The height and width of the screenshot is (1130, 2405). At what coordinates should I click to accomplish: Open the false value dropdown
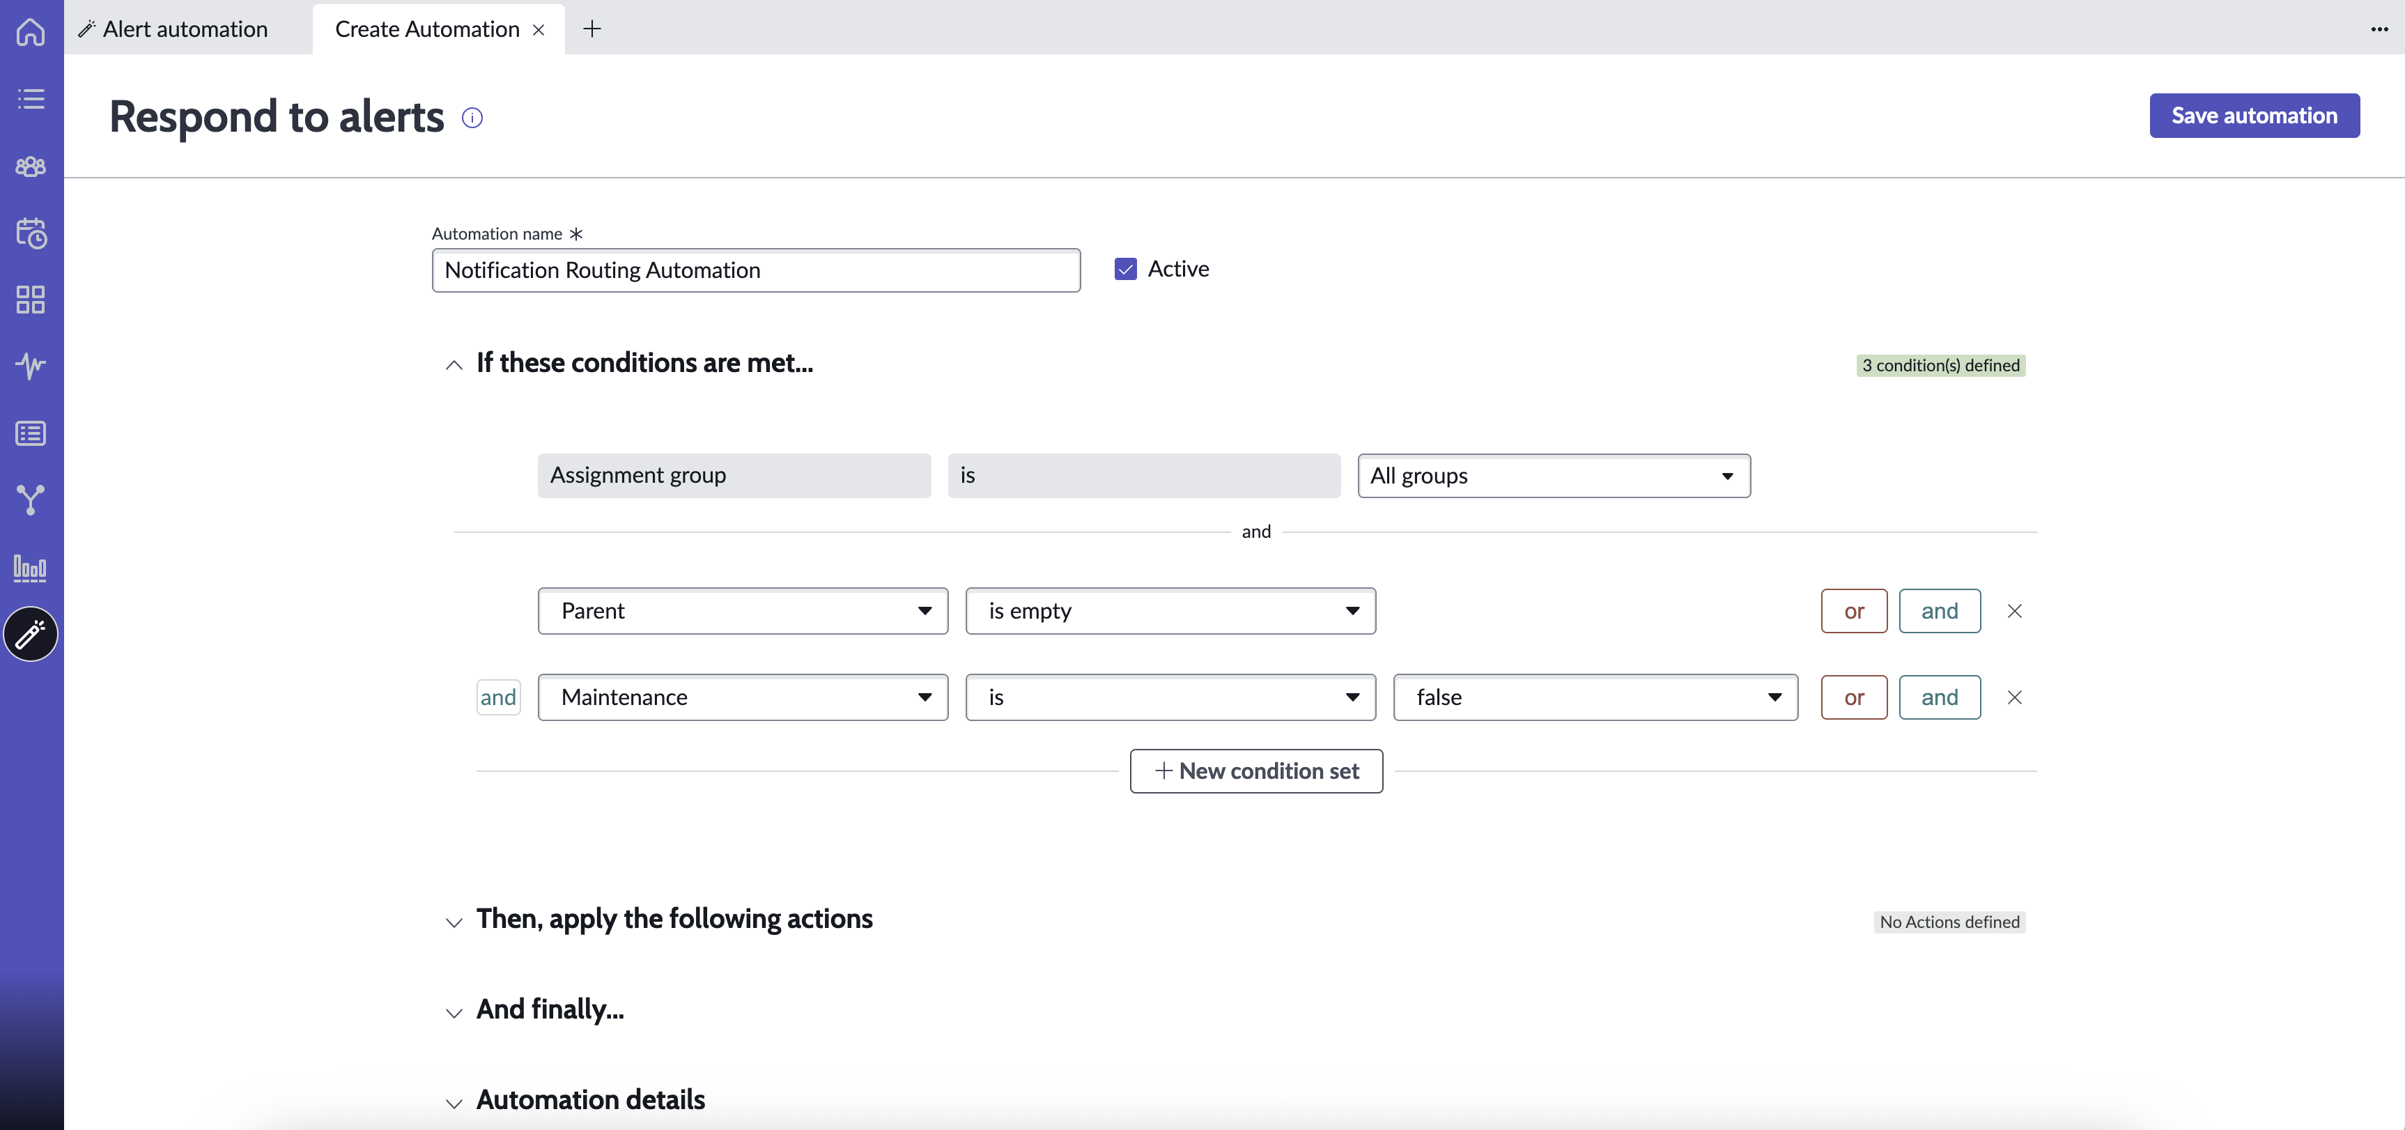[x=1595, y=697]
